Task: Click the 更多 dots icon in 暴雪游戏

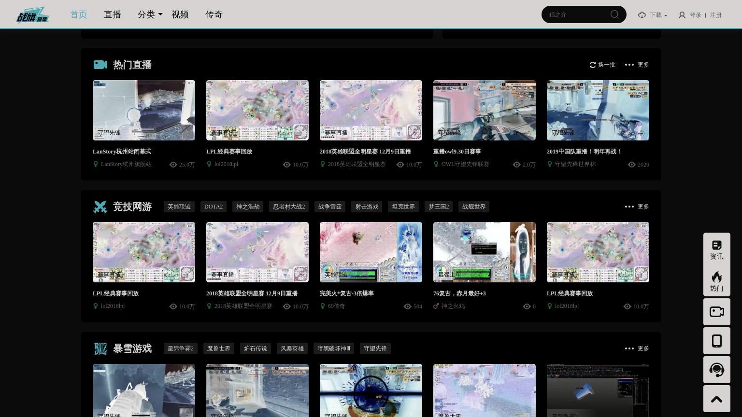Action: coord(629,348)
